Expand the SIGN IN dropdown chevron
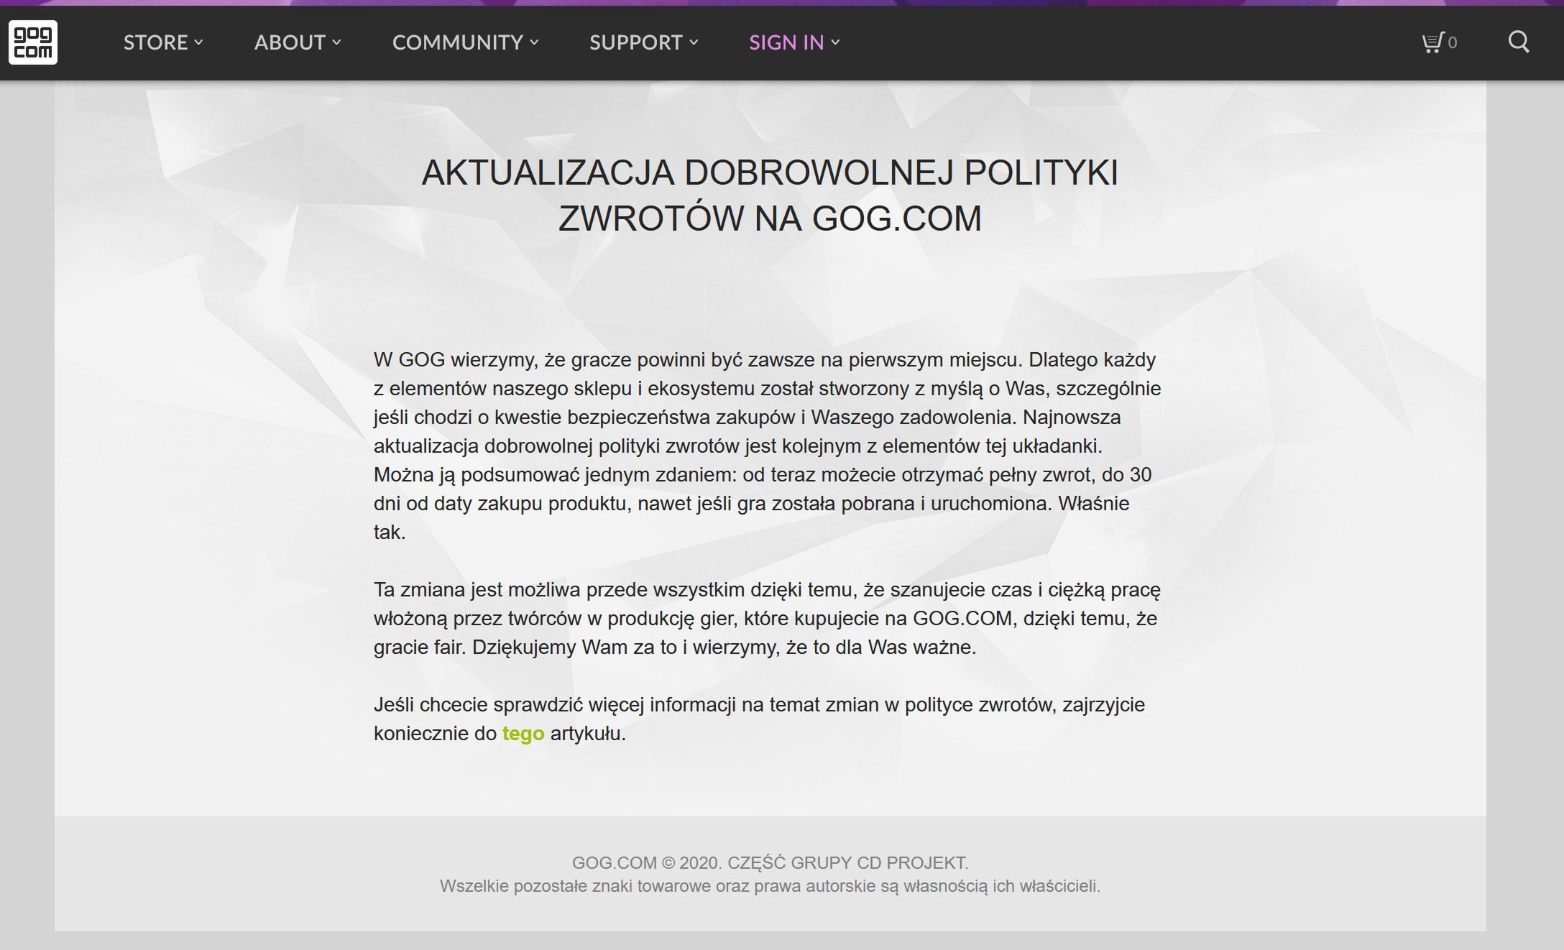 [x=835, y=42]
